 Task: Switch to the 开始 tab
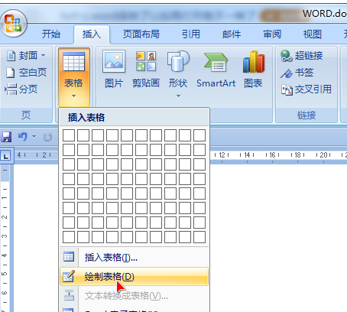click(51, 34)
